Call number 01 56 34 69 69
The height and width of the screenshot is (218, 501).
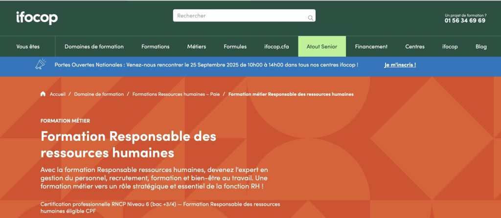(x=465, y=21)
